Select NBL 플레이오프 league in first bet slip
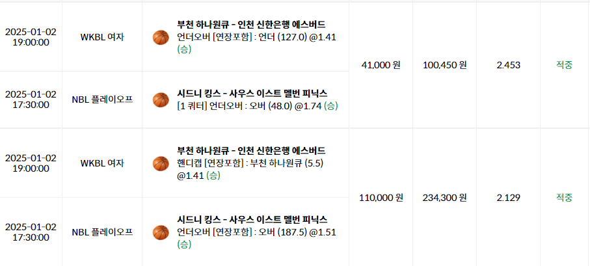 point(102,100)
